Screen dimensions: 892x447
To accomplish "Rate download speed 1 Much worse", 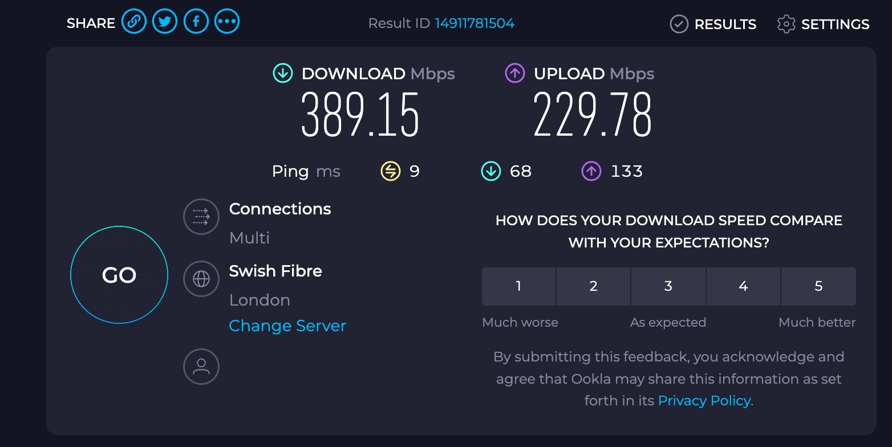I will (518, 286).
